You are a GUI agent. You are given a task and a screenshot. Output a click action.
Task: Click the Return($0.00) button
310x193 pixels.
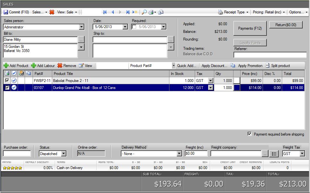pos(286,25)
